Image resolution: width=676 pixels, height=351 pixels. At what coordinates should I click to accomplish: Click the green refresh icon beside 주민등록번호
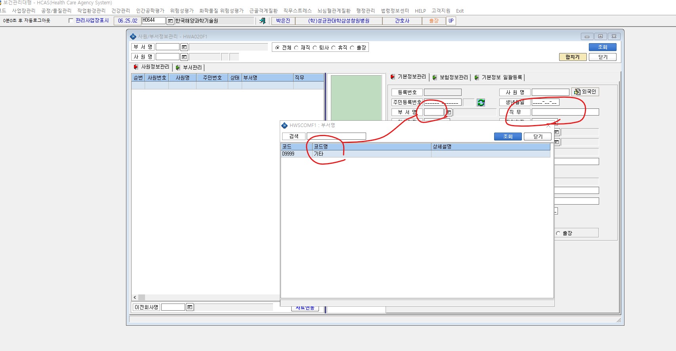[x=481, y=102]
